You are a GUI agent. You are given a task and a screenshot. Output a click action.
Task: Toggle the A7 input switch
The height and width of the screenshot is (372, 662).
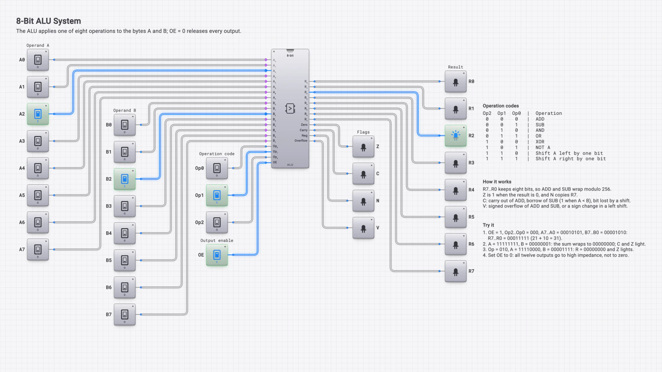[x=38, y=250]
